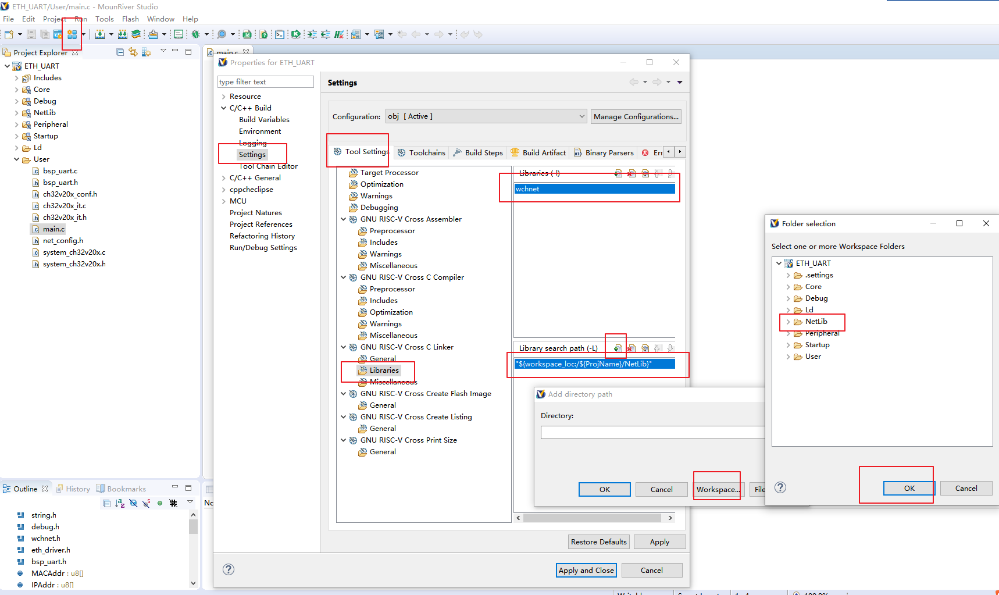This screenshot has width=999, height=595.
Task: Open the File menu
Action: [x=9, y=19]
